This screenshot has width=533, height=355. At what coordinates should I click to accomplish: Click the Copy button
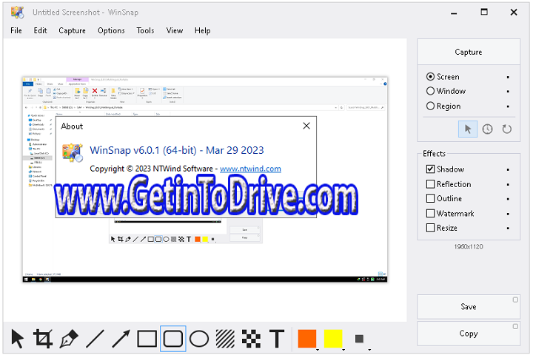point(469,334)
